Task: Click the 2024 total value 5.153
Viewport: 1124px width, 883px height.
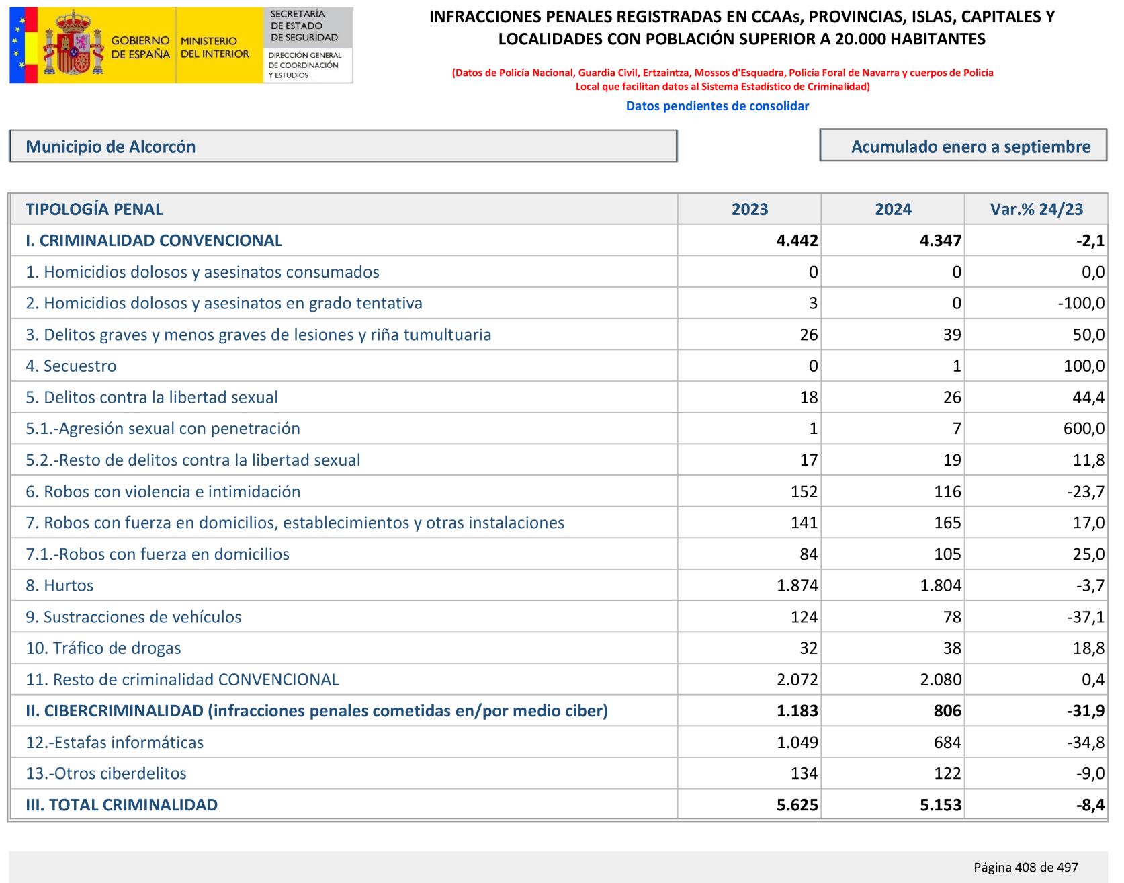Action: click(x=940, y=805)
